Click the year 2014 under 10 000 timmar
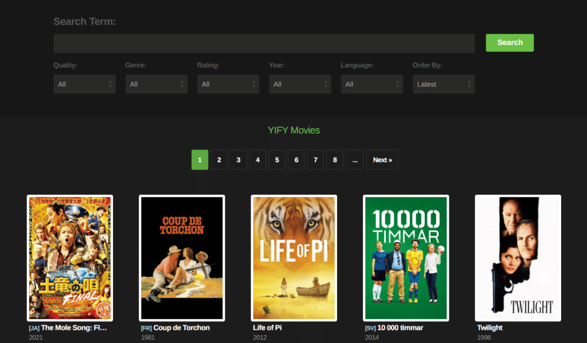 click(x=371, y=337)
